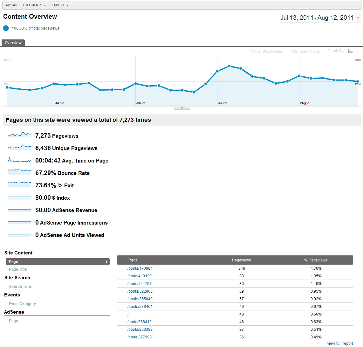This screenshot has height=347, width=363.
Task: Click 0 AdSense Page Impressions metric
Action: click(x=71, y=223)
